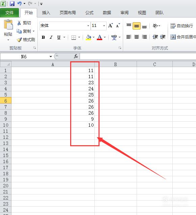The height and width of the screenshot is (215, 196).
Task: Select row 6 header
Action: click(x=6, y=101)
